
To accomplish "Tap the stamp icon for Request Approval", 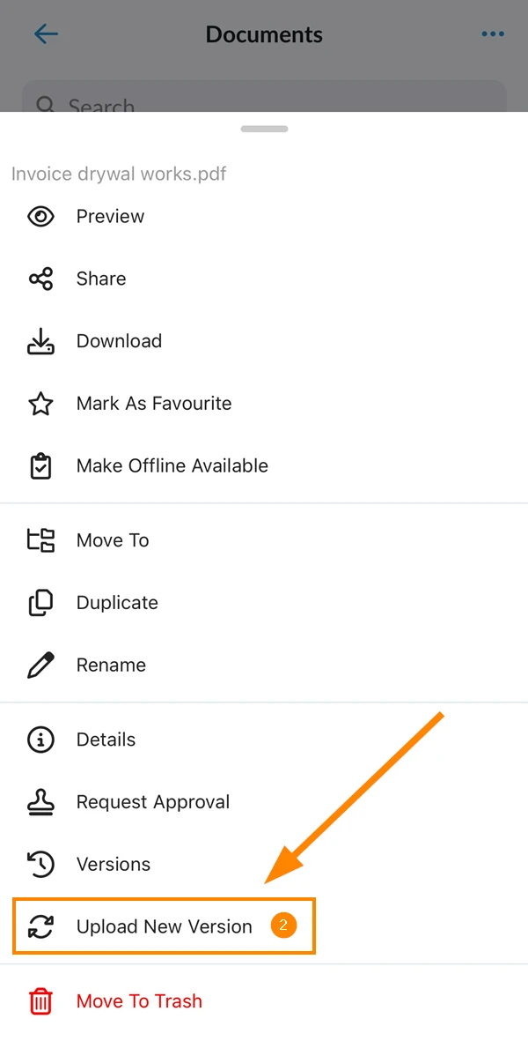I will point(41,802).
